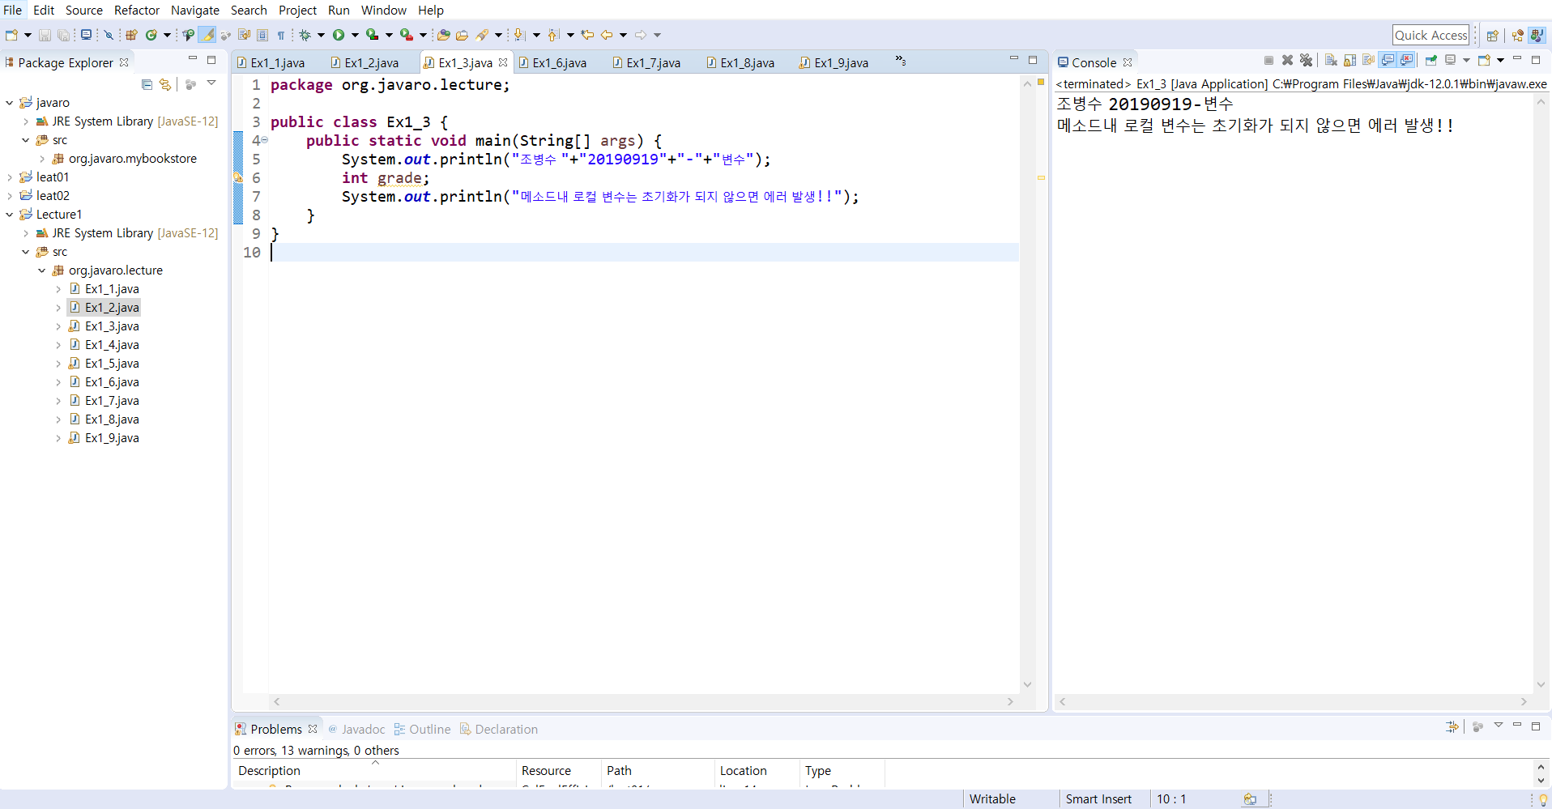
Task: Click the Open Type icon
Action: (443, 35)
